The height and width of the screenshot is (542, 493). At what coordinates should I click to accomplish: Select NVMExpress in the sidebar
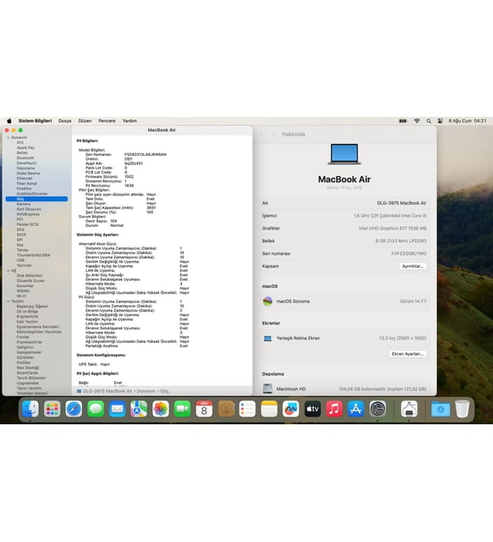[x=28, y=214]
